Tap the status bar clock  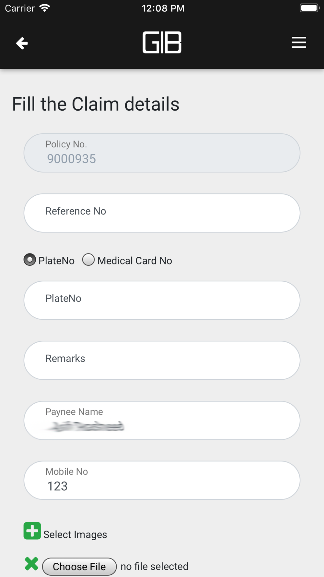[163, 8]
